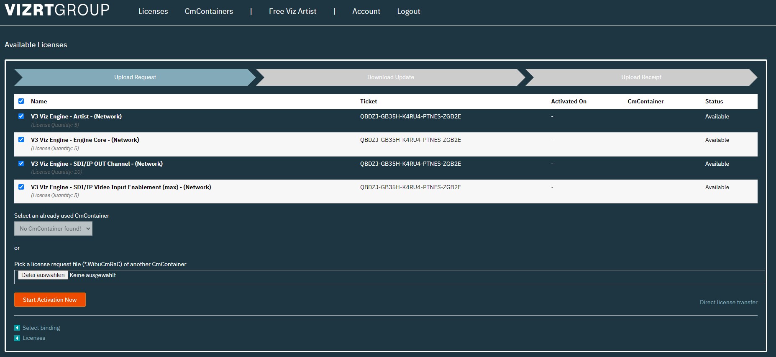The image size is (776, 357).
Task: Uncheck the V3 Viz Engine - Artist license checkbox
Action: click(21, 116)
